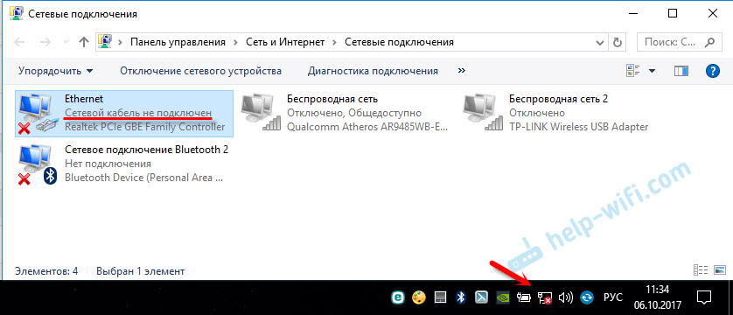Click the search field Поиск
733x315 pixels.
(678, 42)
